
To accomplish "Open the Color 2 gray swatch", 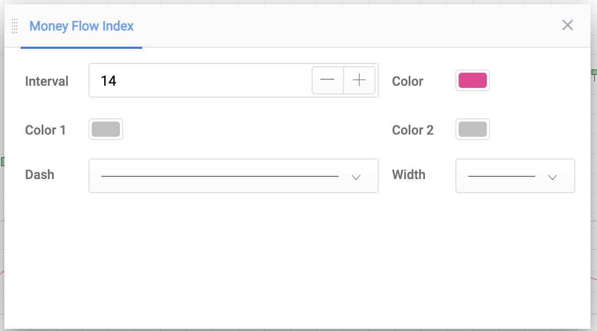I will click(473, 129).
